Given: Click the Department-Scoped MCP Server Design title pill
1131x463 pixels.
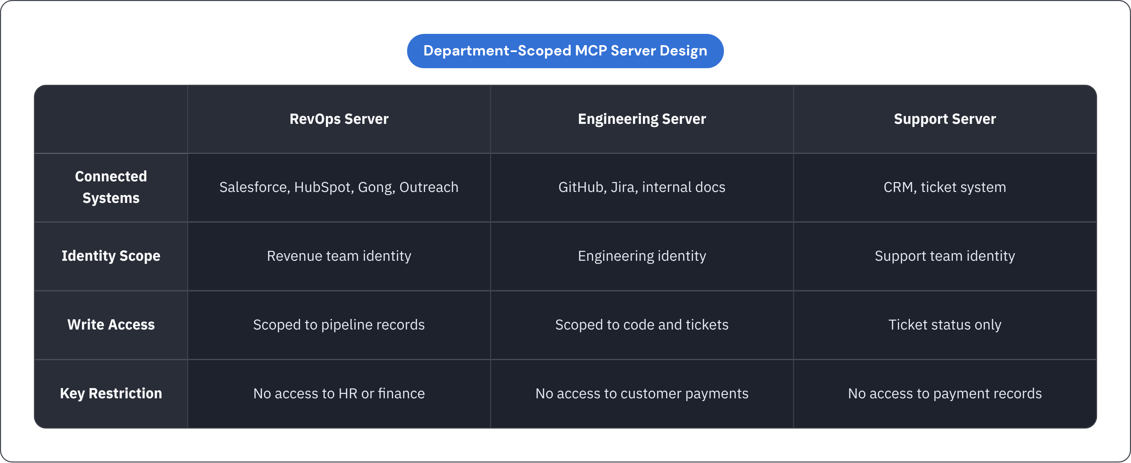Looking at the screenshot, I should (565, 51).
